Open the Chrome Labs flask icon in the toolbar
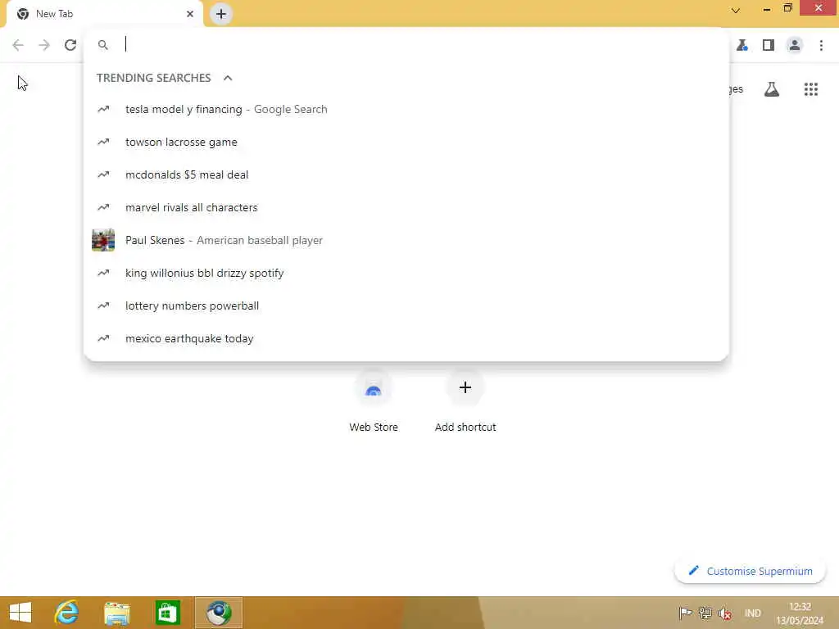 click(x=742, y=45)
